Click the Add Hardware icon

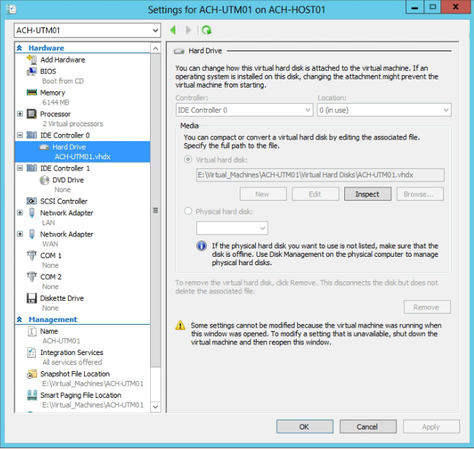[32, 60]
